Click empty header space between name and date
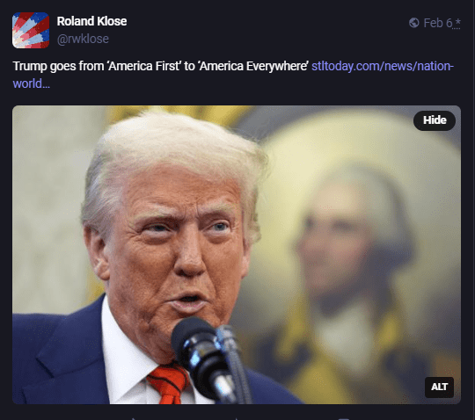Image resolution: width=475 pixels, height=420 pixels. tap(267, 29)
